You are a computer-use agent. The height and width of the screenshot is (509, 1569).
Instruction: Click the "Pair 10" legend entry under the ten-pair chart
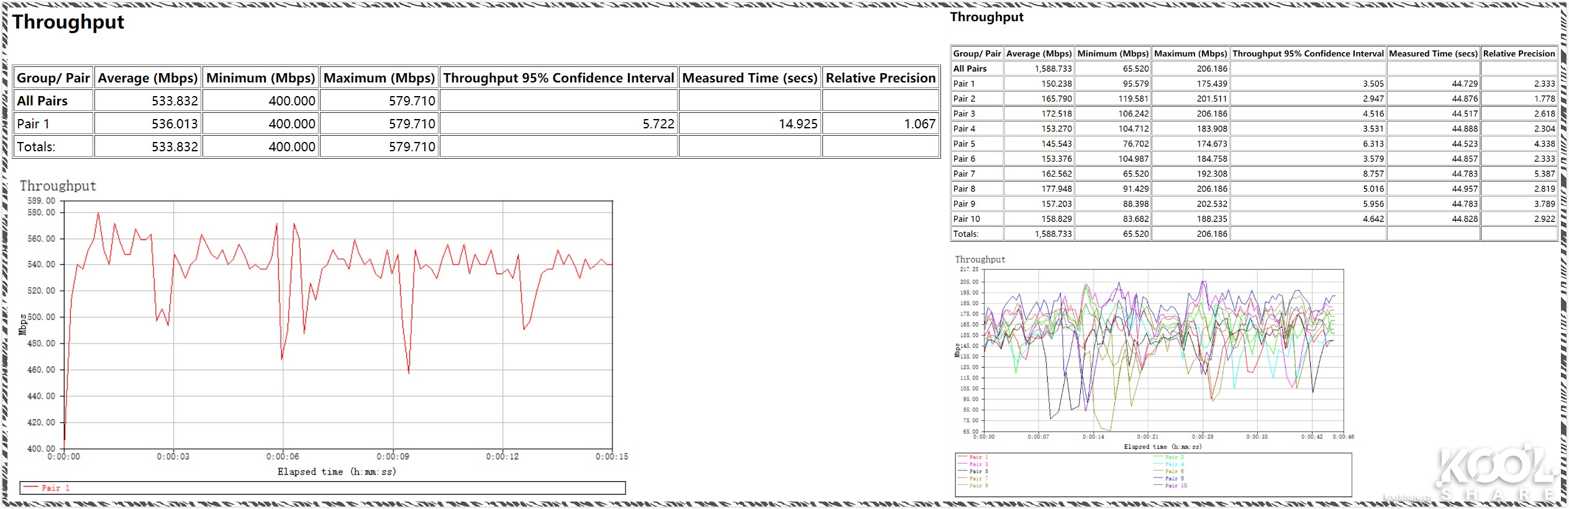pos(1176,486)
